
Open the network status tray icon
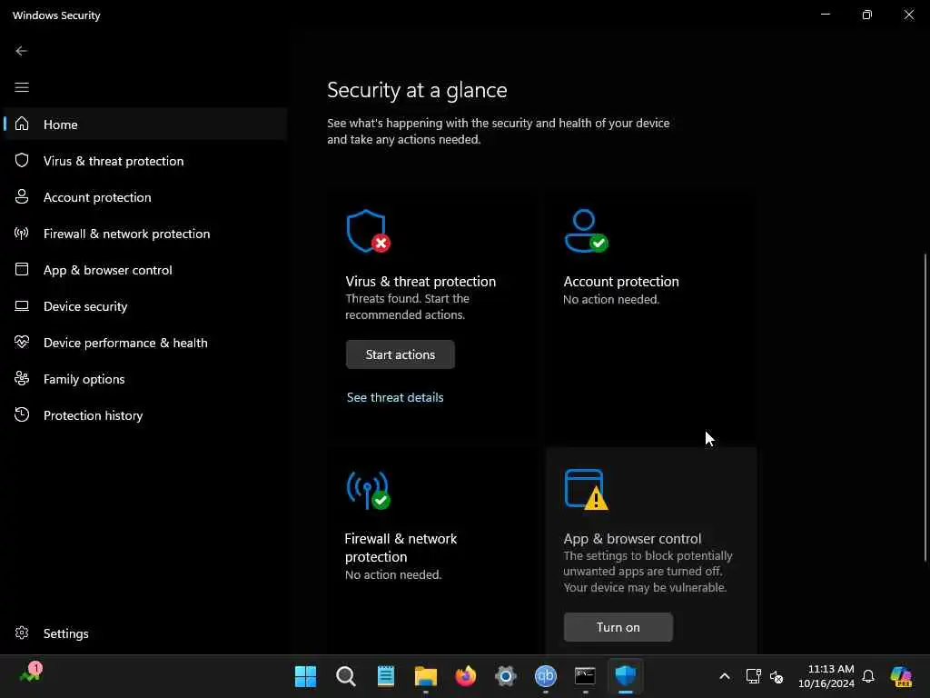[753, 676]
